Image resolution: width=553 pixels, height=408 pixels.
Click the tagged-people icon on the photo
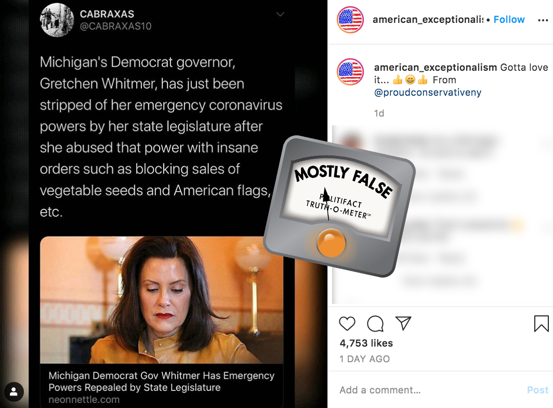(x=14, y=391)
